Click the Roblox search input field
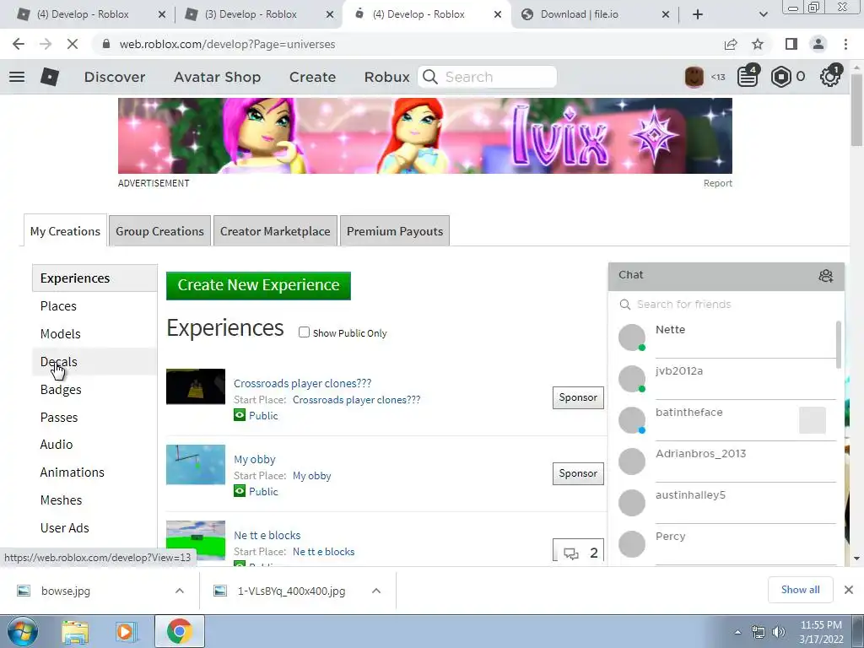The width and height of the screenshot is (864, 648). pos(487,77)
